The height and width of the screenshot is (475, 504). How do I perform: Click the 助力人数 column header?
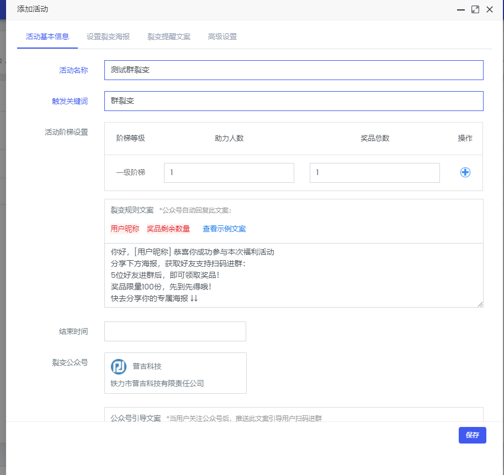[229, 138]
